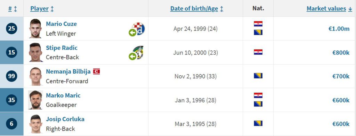Click the Croatian flag in Mario Cuze's row
This screenshot has width=356, height=136.
click(x=258, y=24)
